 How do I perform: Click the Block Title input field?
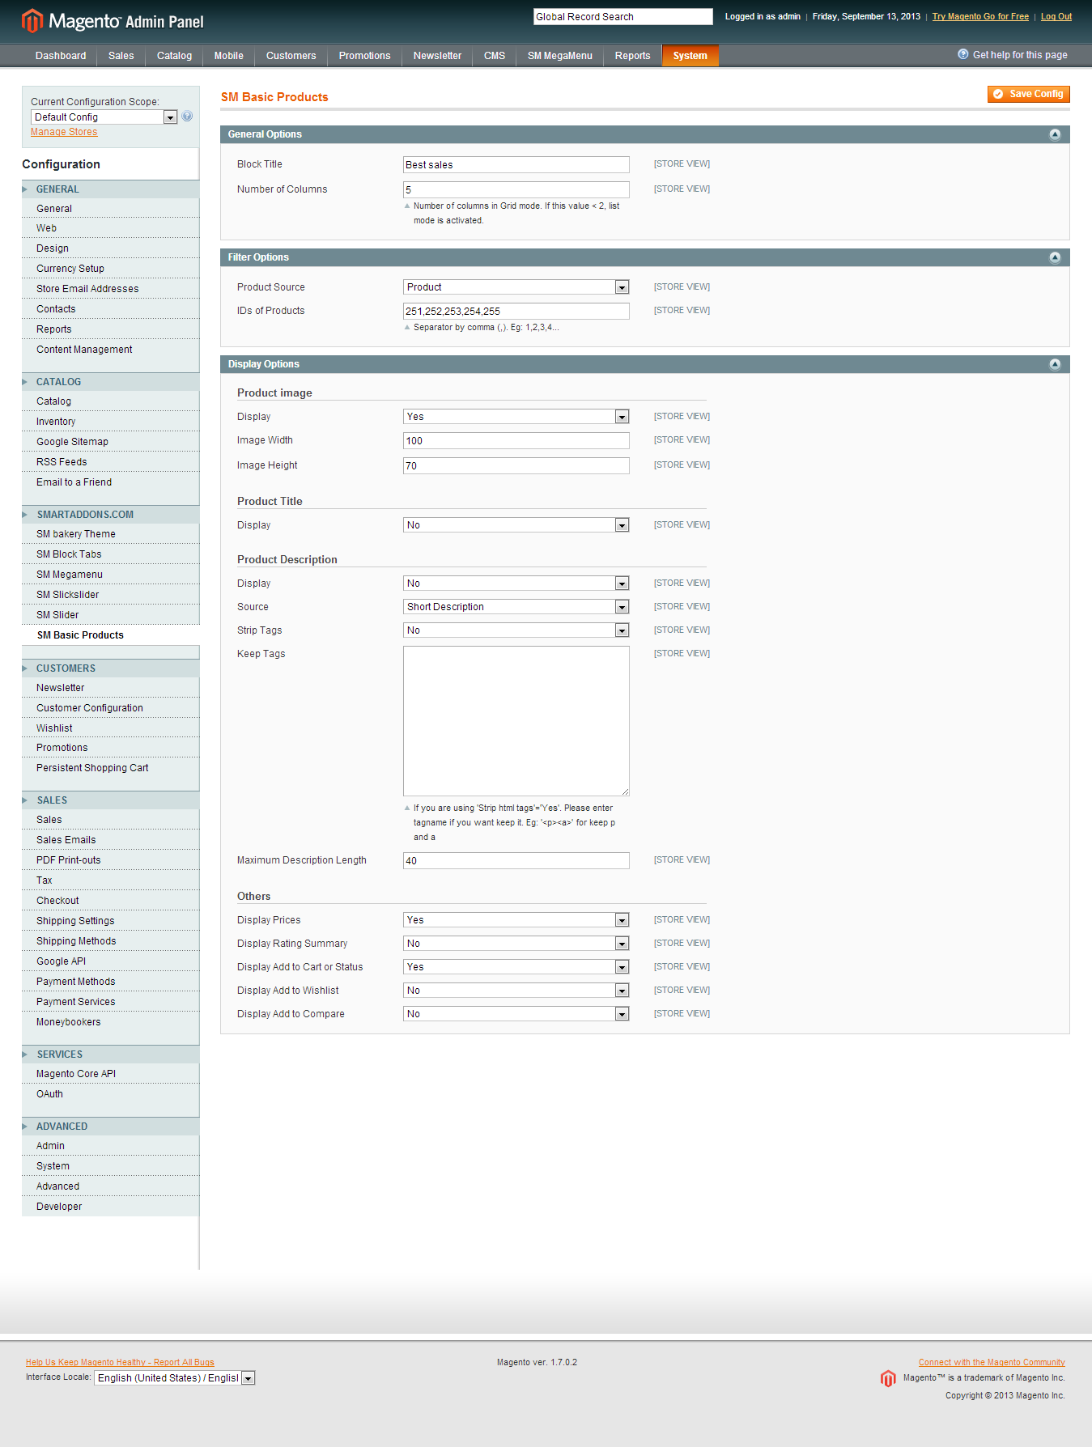pos(516,165)
